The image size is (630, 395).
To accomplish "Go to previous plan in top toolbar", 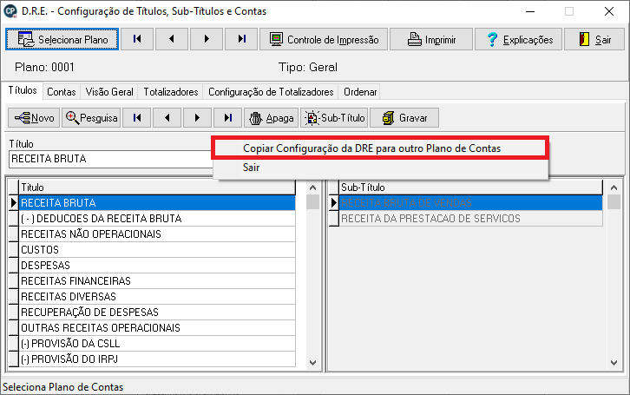I will point(172,39).
